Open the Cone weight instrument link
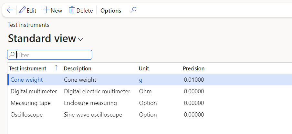The image size is (292, 134). tap(26, 80)
